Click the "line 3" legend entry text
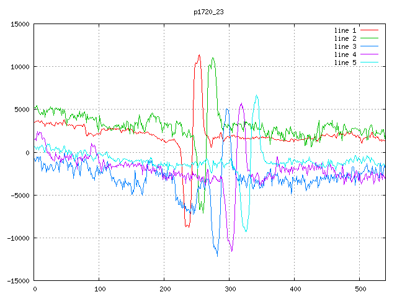 346,46
